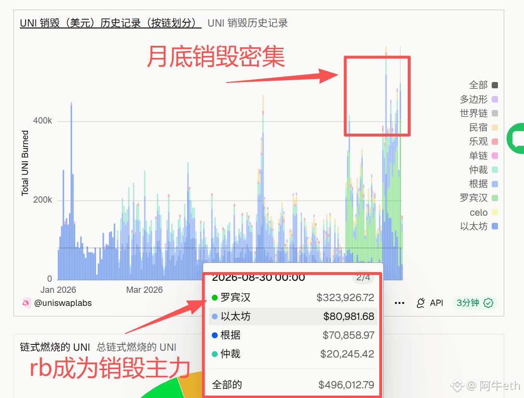Open the 链式燃烧的 UNI chart title

click(x=55, y=347)
